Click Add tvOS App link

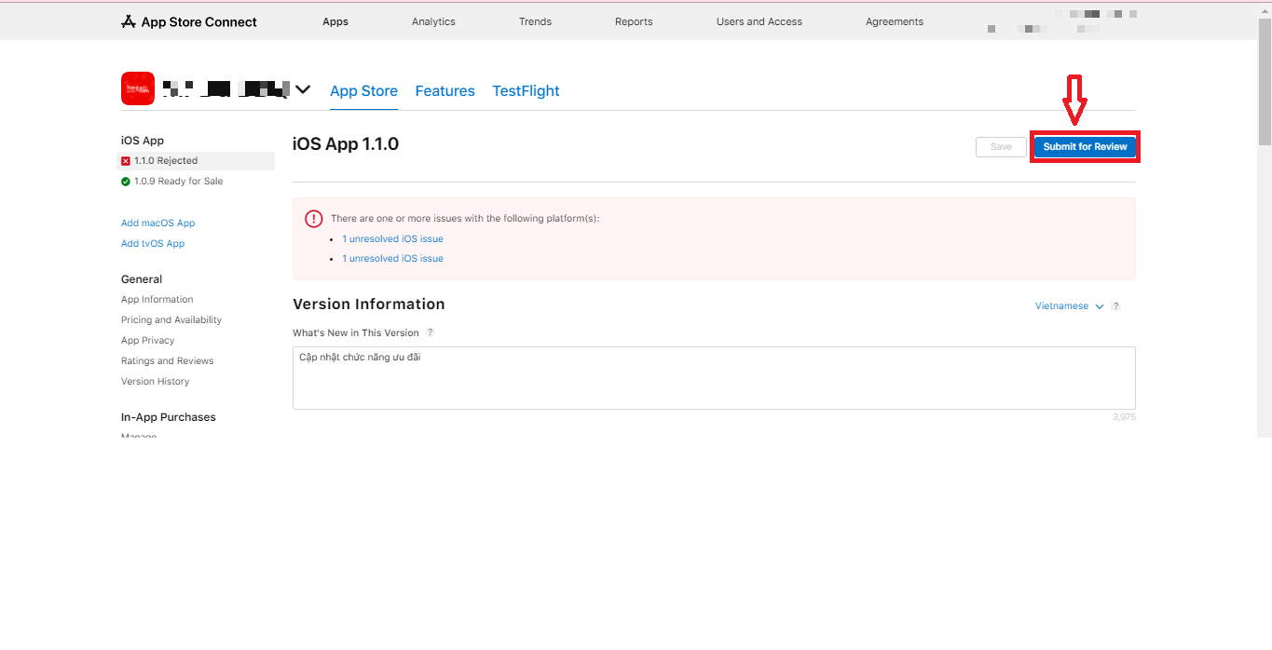[153, 244]
